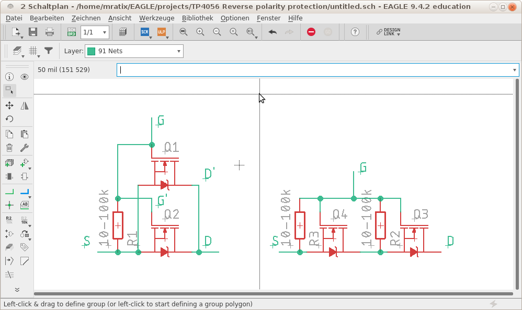Open the Datei menu
522x310 pixels.
(x=14, y=18)
